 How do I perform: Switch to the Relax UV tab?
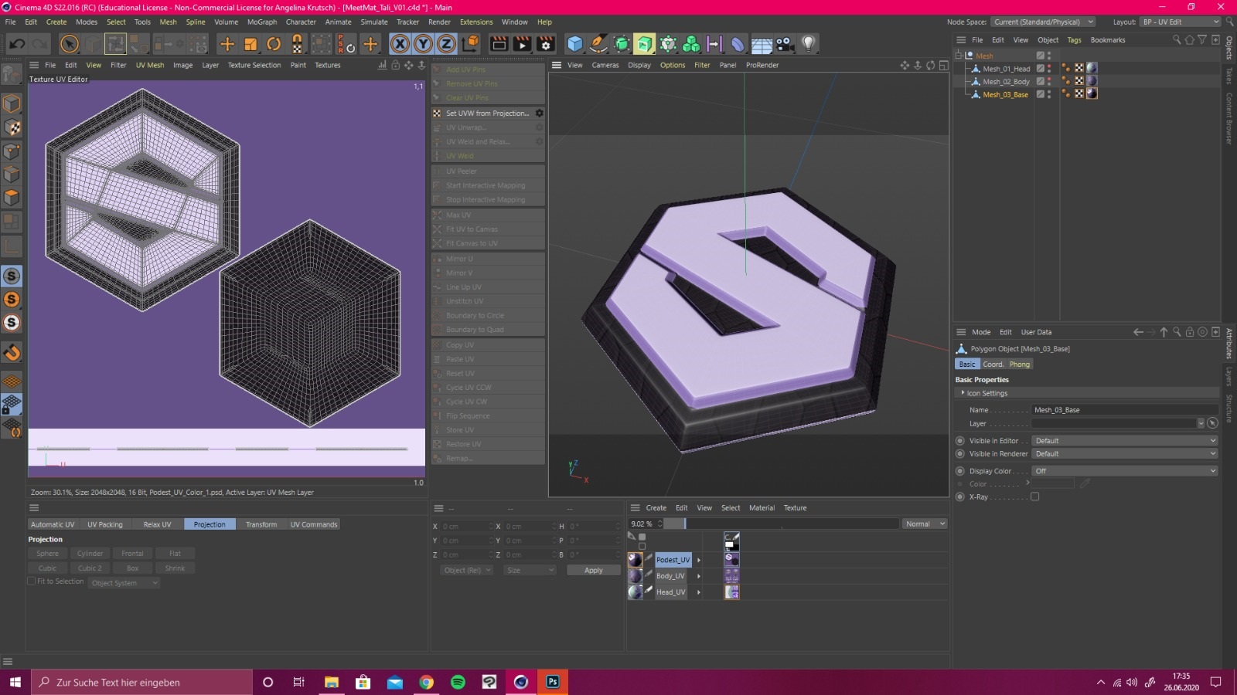[157, 524]
